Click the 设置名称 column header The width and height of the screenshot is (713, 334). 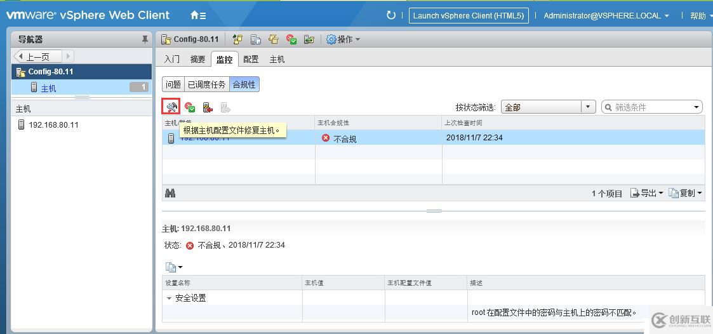232,283
